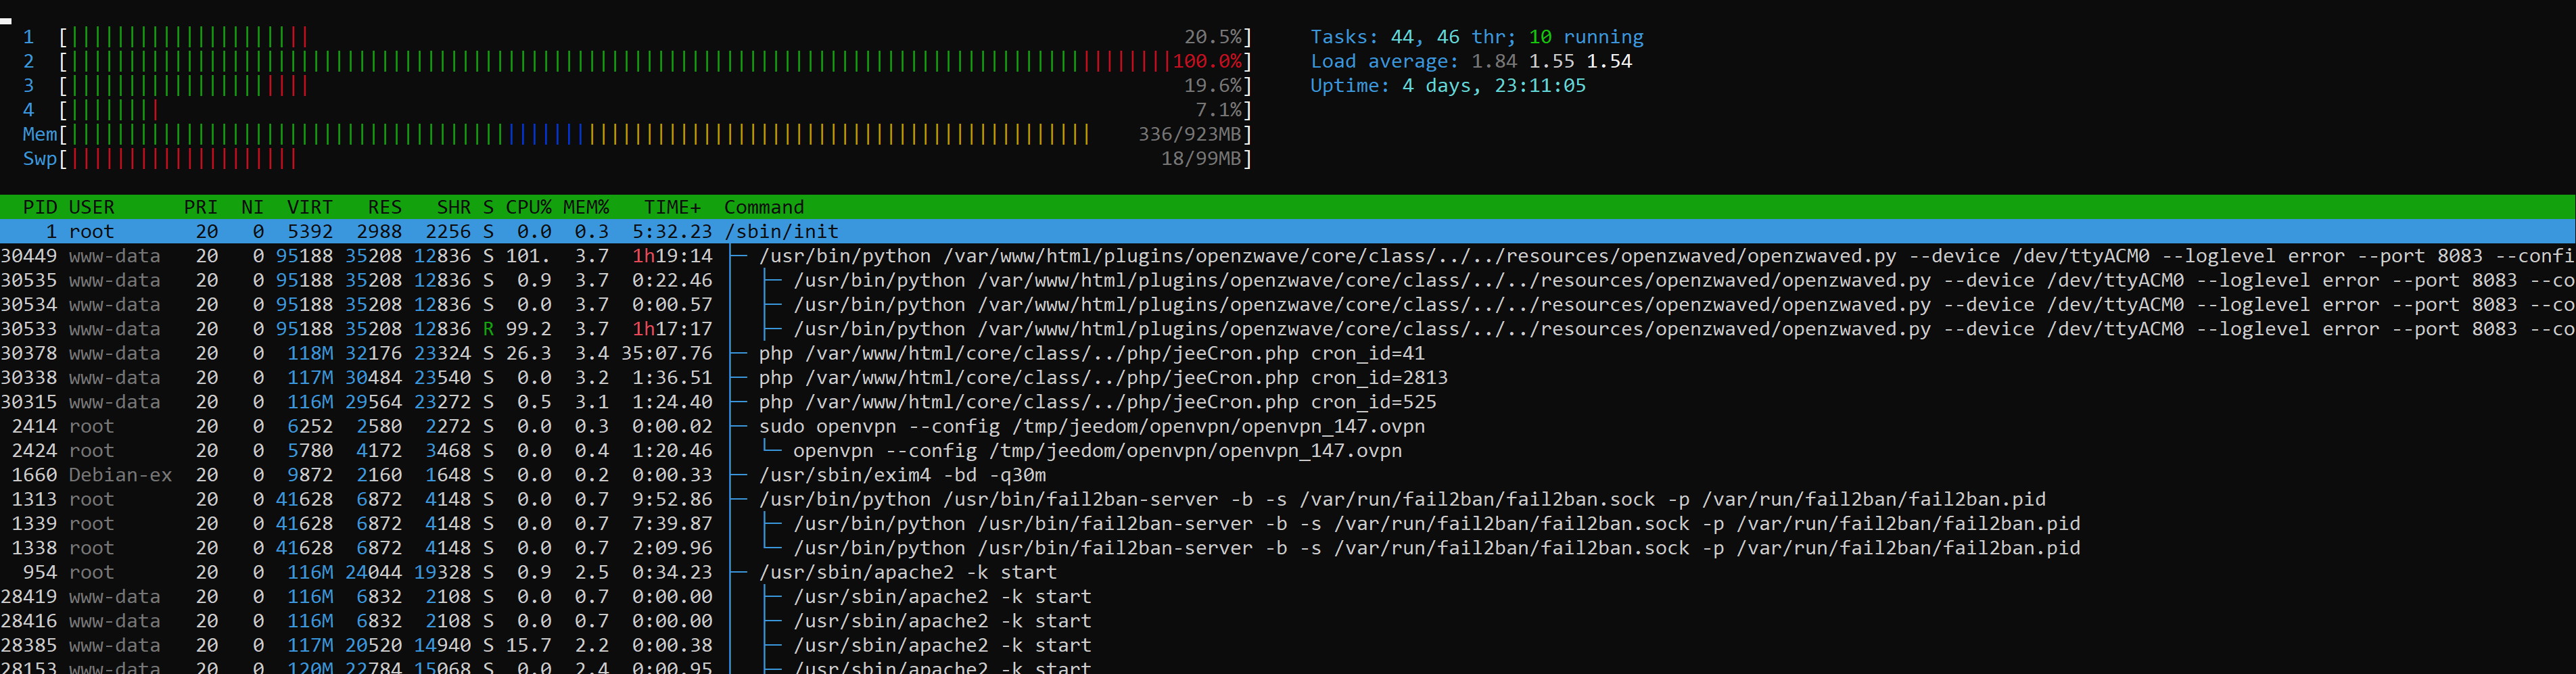Click the 118M VIRT value
Image resolution: width=2576 pixels, height=674 pixels.
click(x=310, y=353)
